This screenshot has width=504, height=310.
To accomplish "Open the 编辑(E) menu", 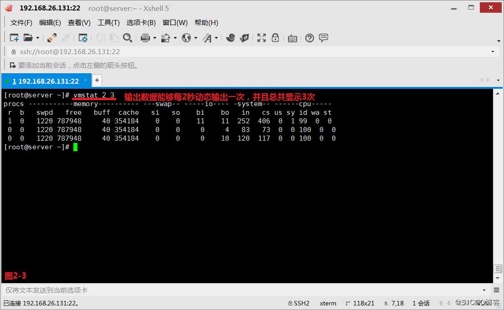I will (50, 22).
